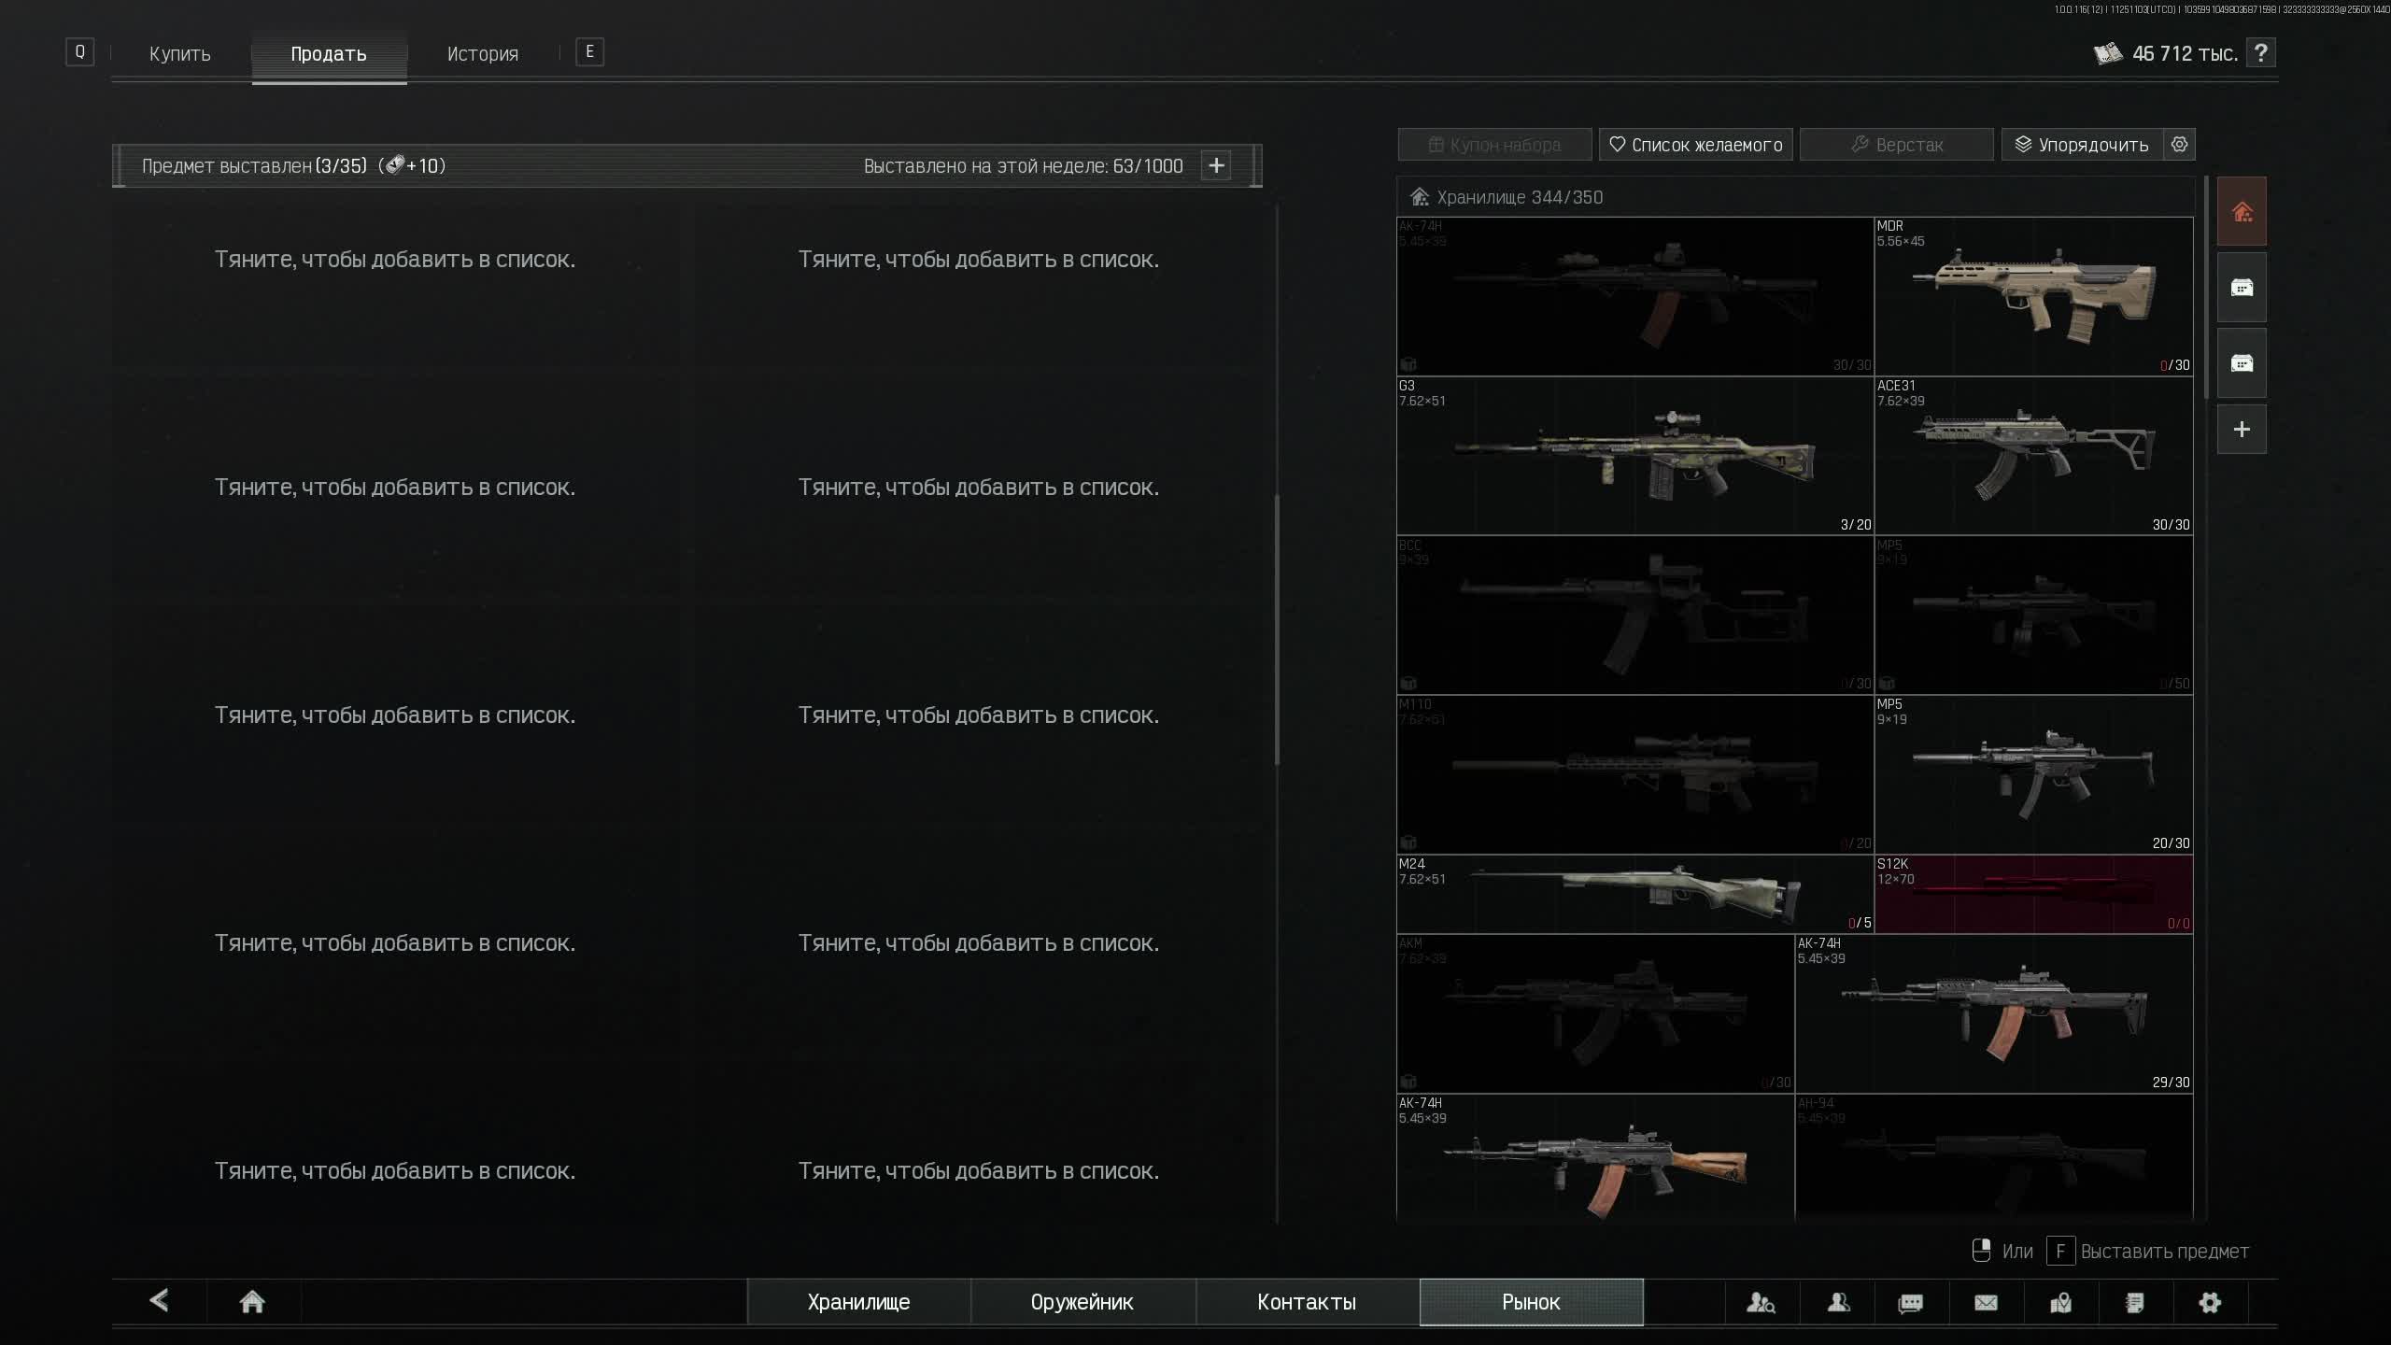2391x1345 pixels.
Task: Select the main storage house tab
Action: [2242, 212]
